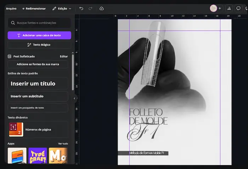Click the Apps section heading

11,143
